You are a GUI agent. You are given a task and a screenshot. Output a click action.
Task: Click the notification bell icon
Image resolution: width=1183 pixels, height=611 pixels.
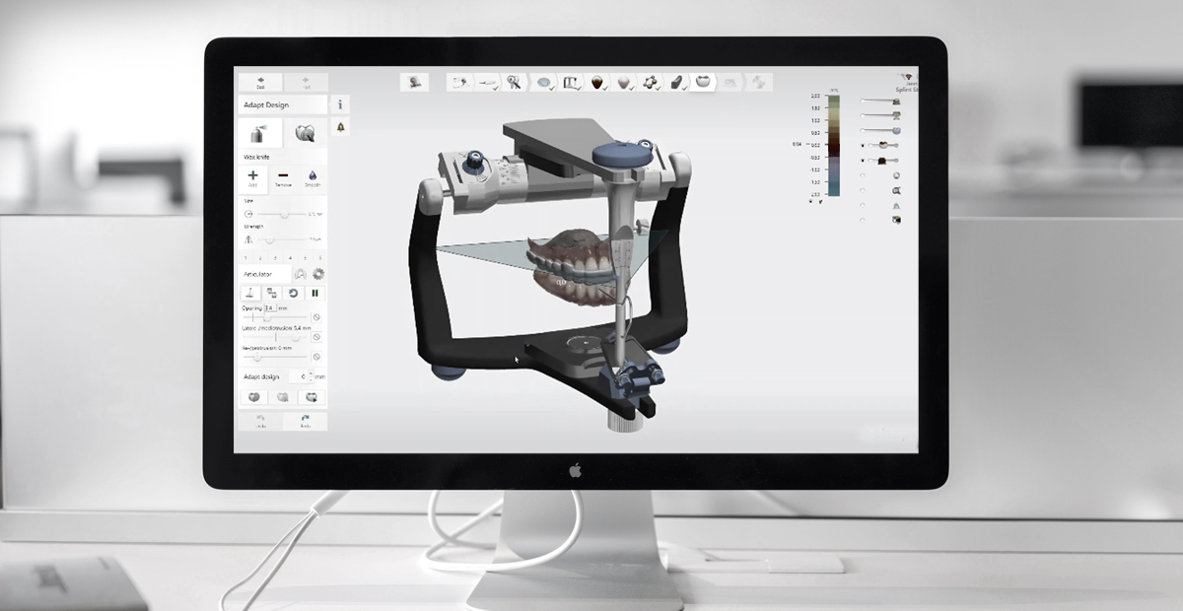pos(340,128)
